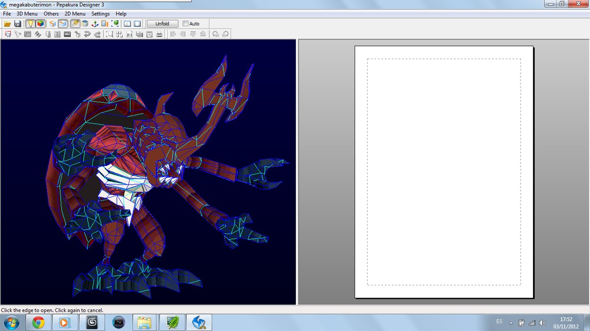The width and height of the screenshot is (590, 331).
Task: Click the pencil edit edges tool
Action: [75, 24]
